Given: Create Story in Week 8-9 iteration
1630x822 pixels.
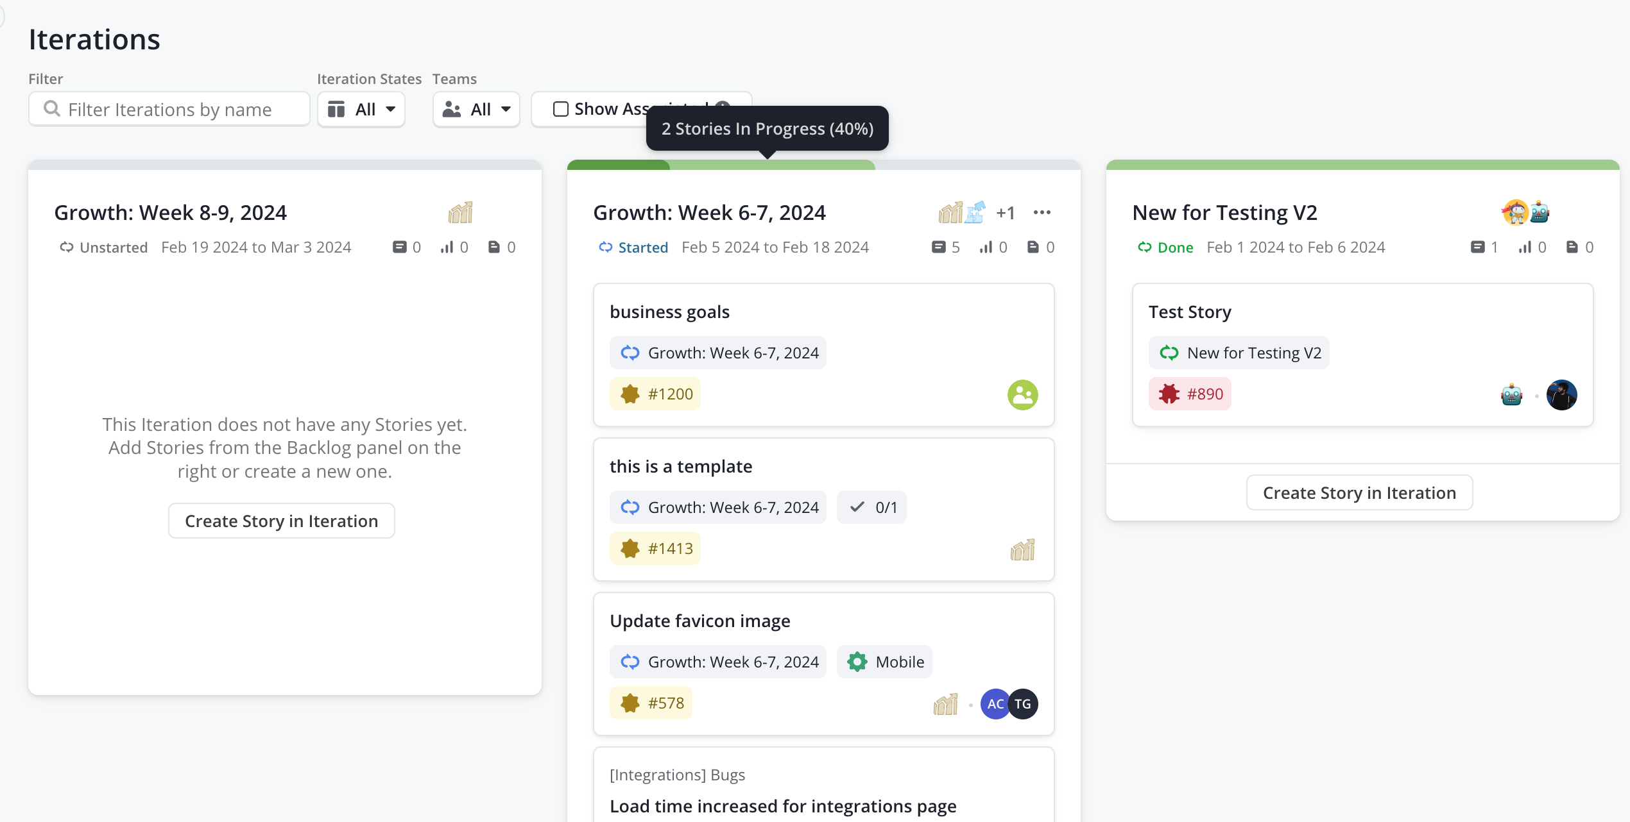Looking at the screenshot, I should [x=281, y=521].
